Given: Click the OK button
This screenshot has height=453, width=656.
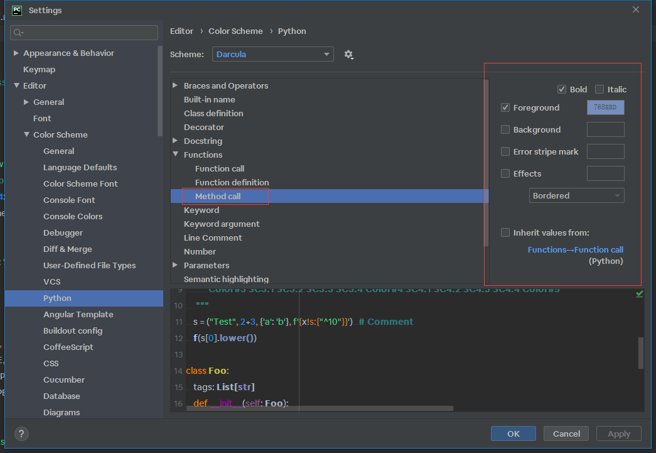Looking at the screenshot, I should coord(514,434).
